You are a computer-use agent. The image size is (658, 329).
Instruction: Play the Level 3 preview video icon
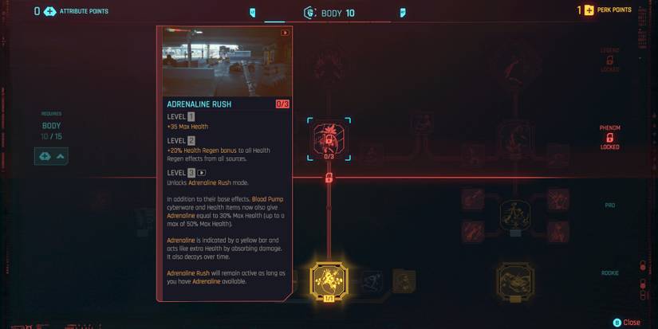202,173
